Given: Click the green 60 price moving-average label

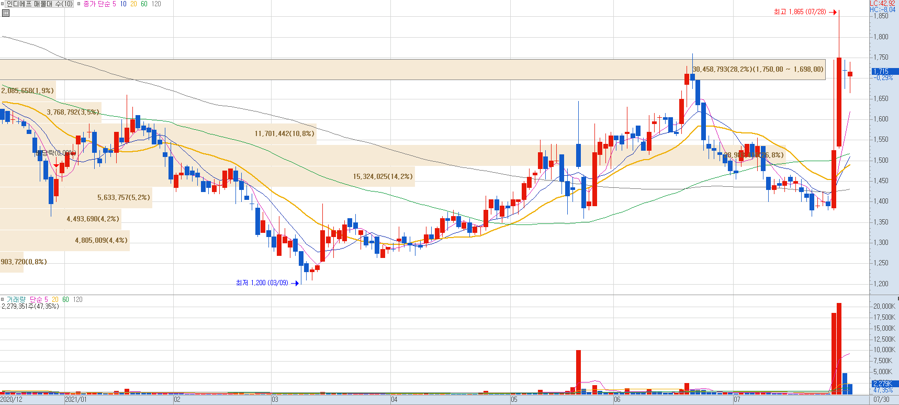Looking at the screenshot, I should coord(144,4).
